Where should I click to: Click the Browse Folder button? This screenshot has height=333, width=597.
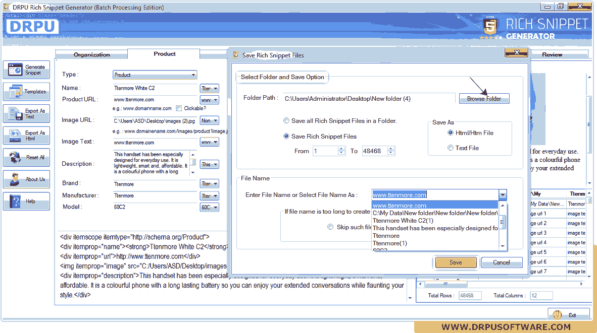pos(484,99)
